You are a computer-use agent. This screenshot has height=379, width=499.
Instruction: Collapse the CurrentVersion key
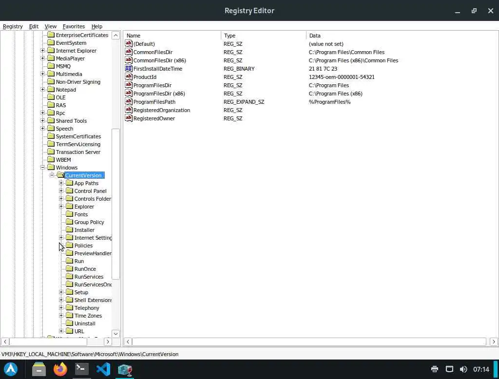pyautogui.click(x=52, y=175)
